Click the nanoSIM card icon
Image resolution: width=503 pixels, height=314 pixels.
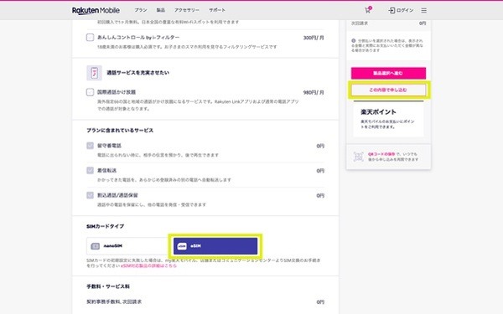click(95, 246)
